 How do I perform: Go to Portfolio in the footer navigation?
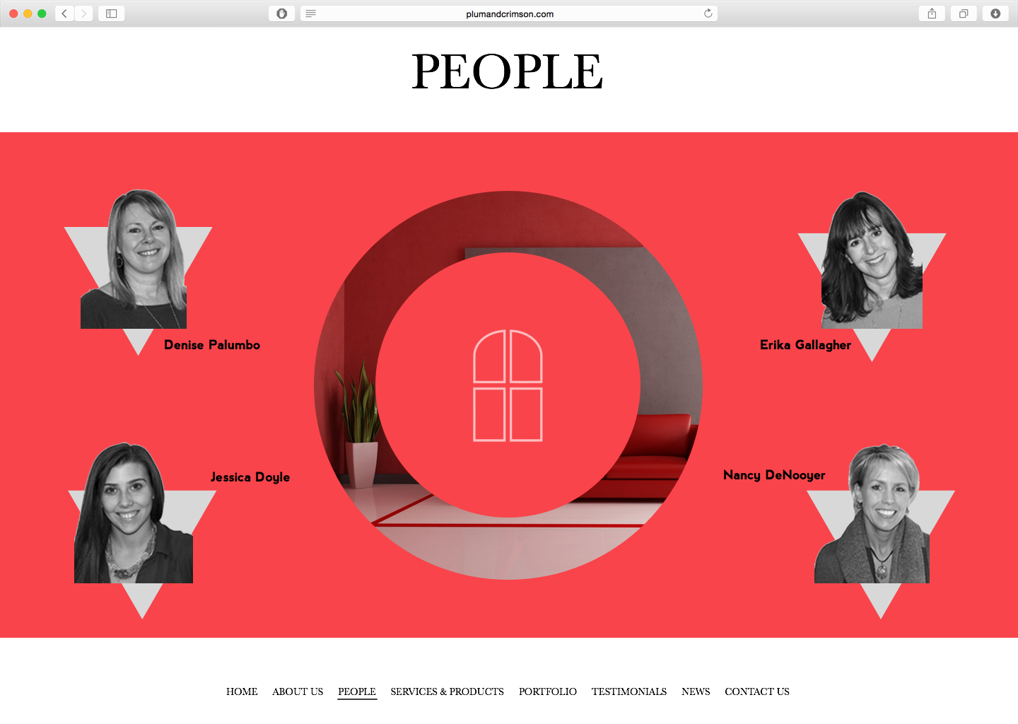click(548, 703)
